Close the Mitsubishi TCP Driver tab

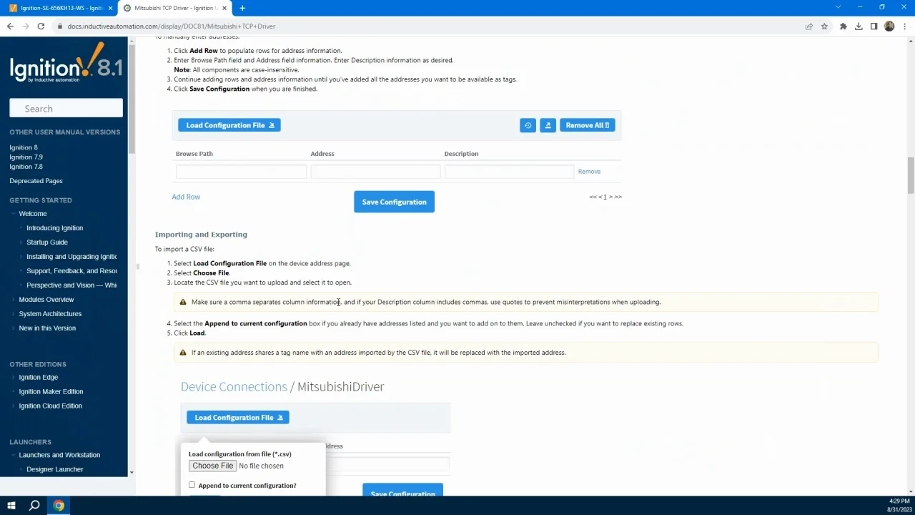pos(224,8)
